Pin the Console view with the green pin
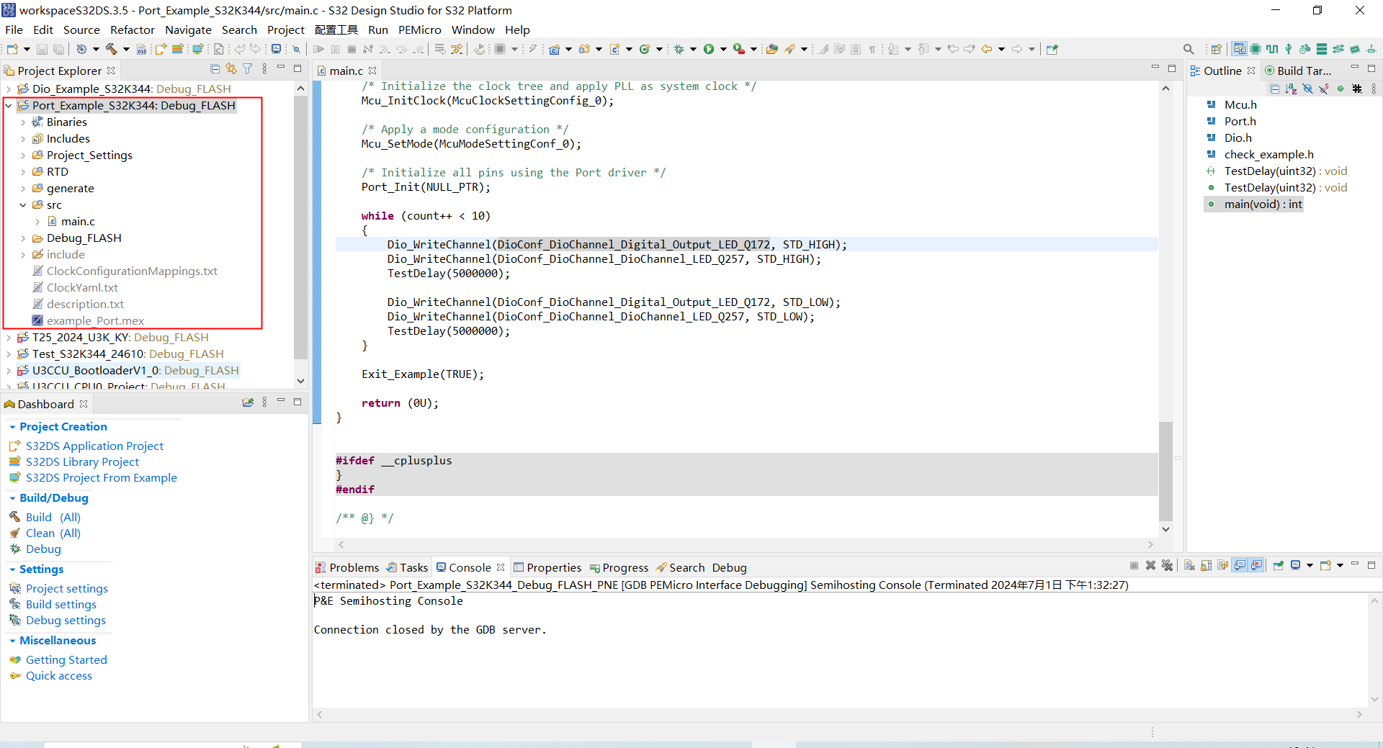 1279,566
